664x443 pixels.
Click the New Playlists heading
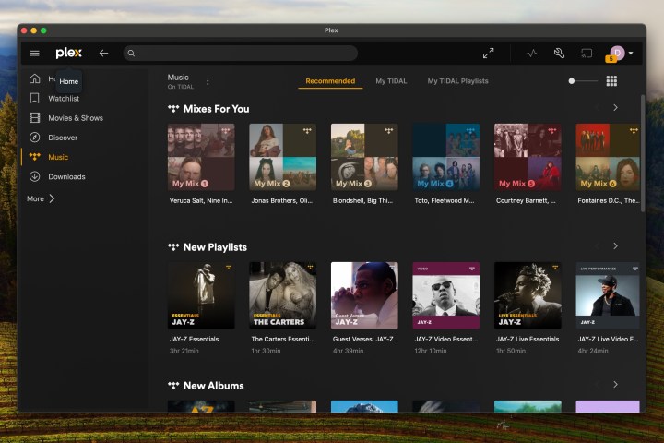(215, 247)
